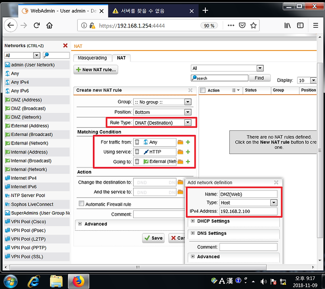This screenshot has height=289, width=325.
Task: Open folder icon for Going to field
Action: (x=180, y=162)
